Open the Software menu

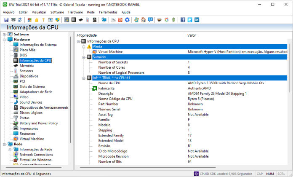pos(57,12)
